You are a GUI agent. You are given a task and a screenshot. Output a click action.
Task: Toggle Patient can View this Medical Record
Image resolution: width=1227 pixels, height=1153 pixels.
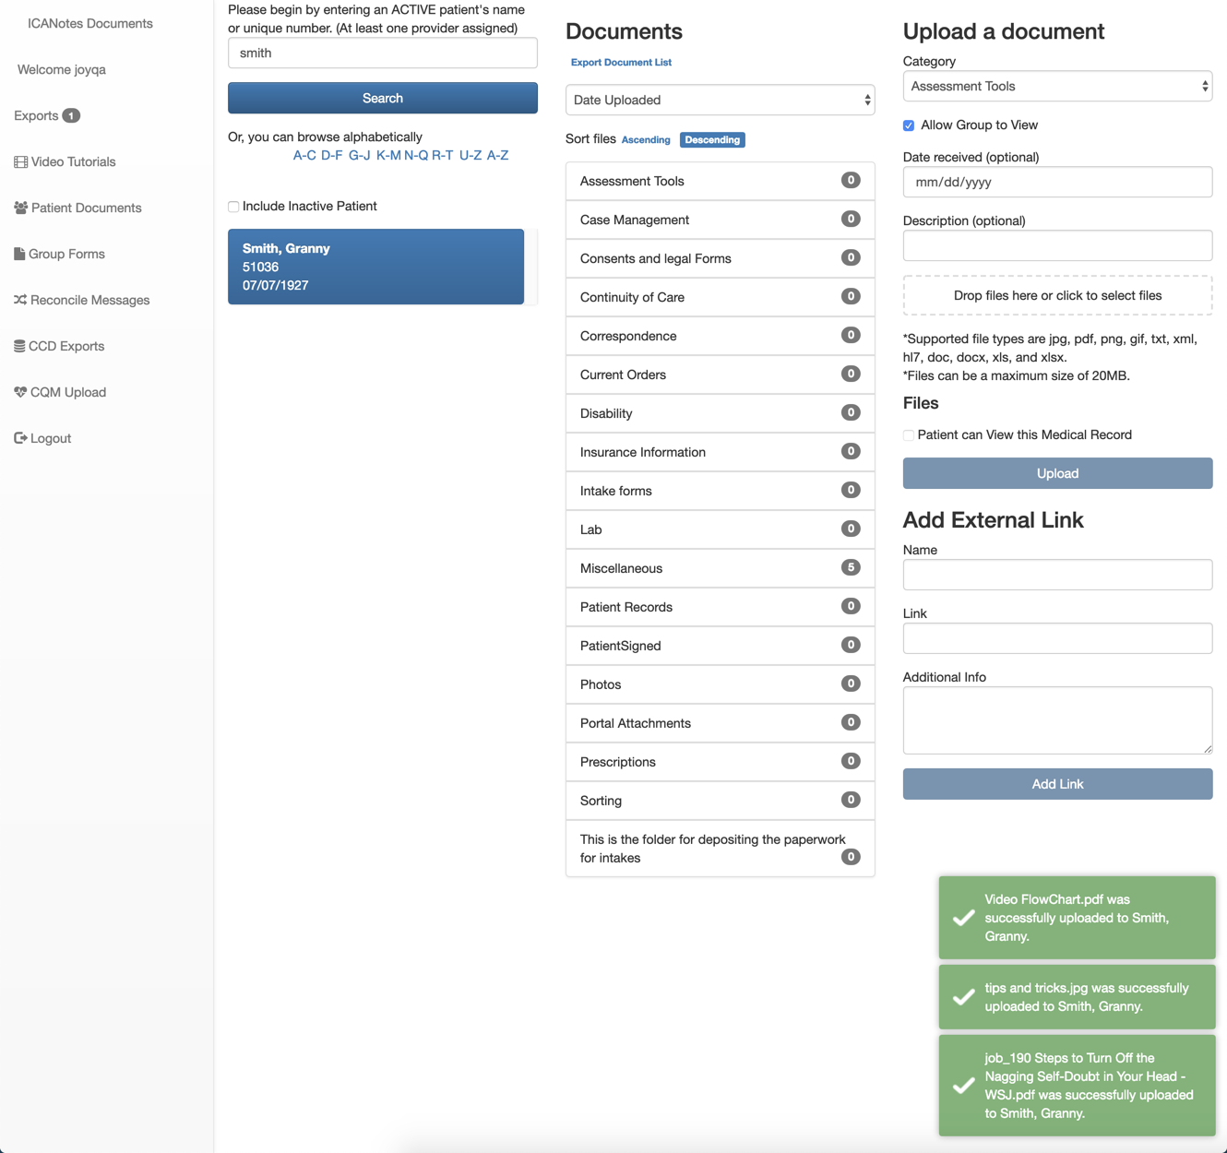click(x=909, y=435)
